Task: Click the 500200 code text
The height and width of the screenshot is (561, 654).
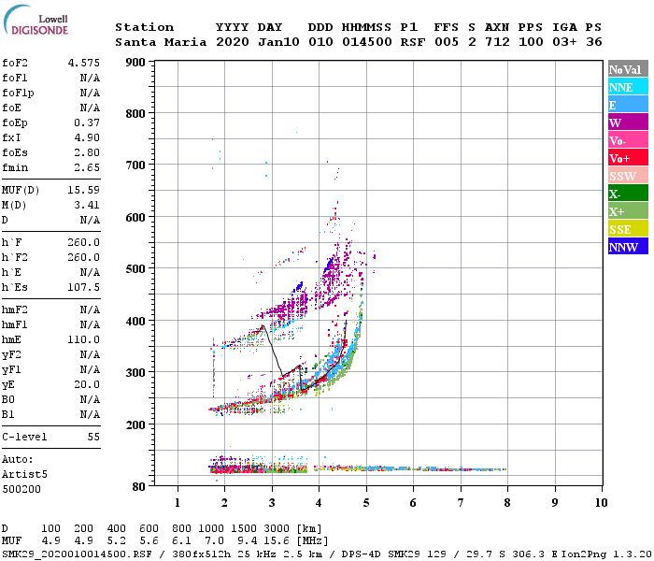Action: [x=21, y=489]
